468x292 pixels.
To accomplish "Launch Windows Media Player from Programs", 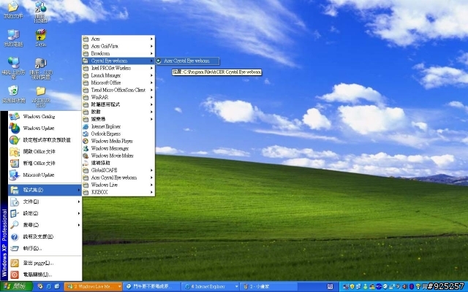I will point(118,141).
